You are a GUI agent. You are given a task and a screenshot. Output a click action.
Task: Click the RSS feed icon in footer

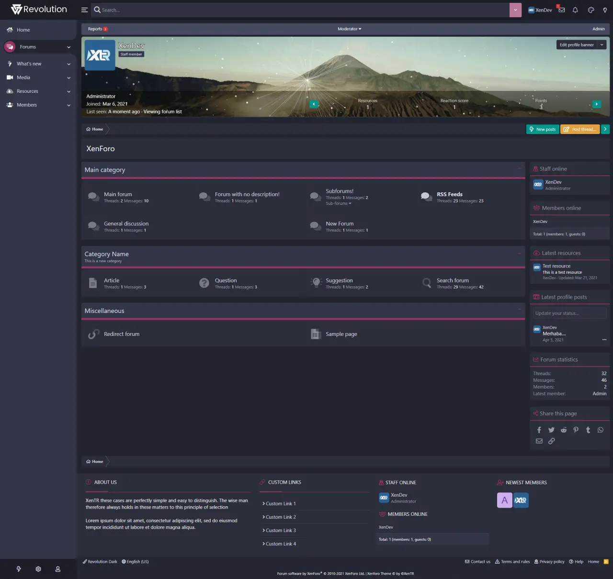[606, 562]
